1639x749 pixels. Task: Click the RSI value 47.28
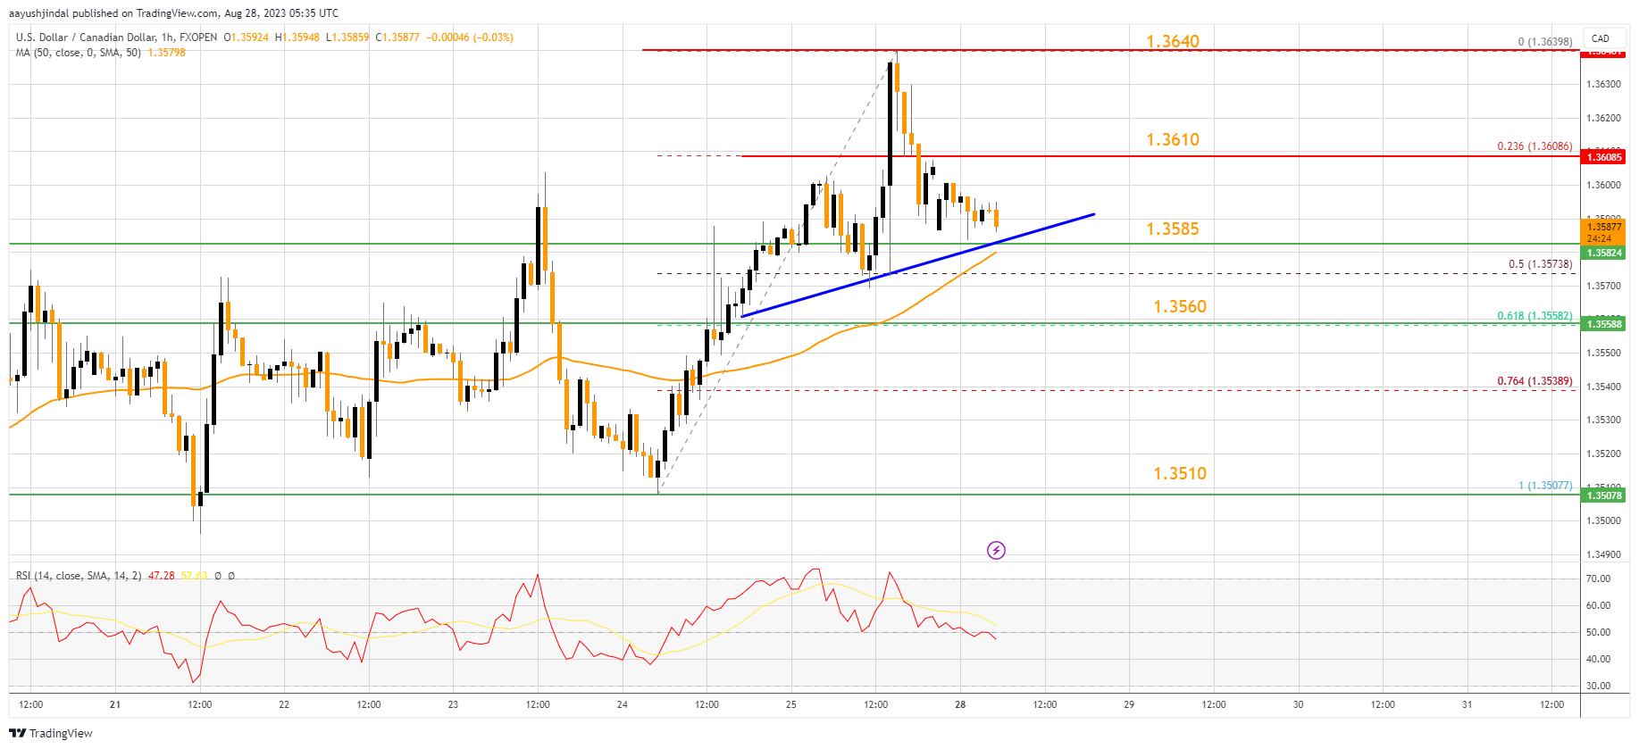[x=162, y=576]
